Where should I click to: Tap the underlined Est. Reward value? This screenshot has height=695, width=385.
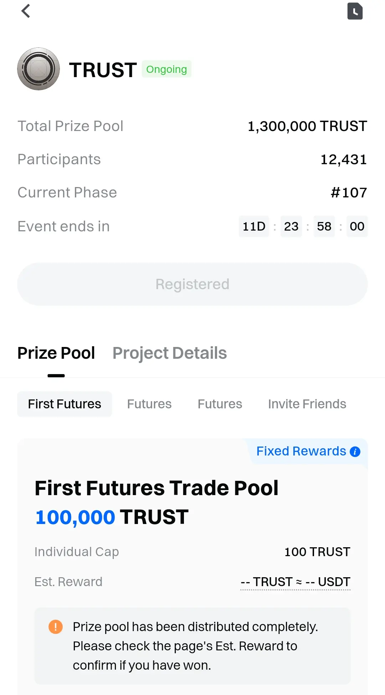click(x=296, y=582)
